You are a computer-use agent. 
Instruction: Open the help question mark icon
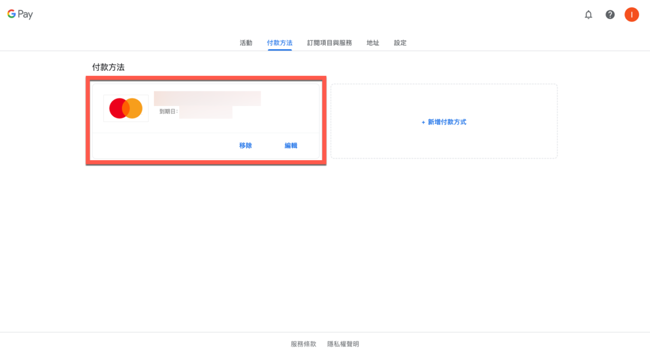pos(610,15)
